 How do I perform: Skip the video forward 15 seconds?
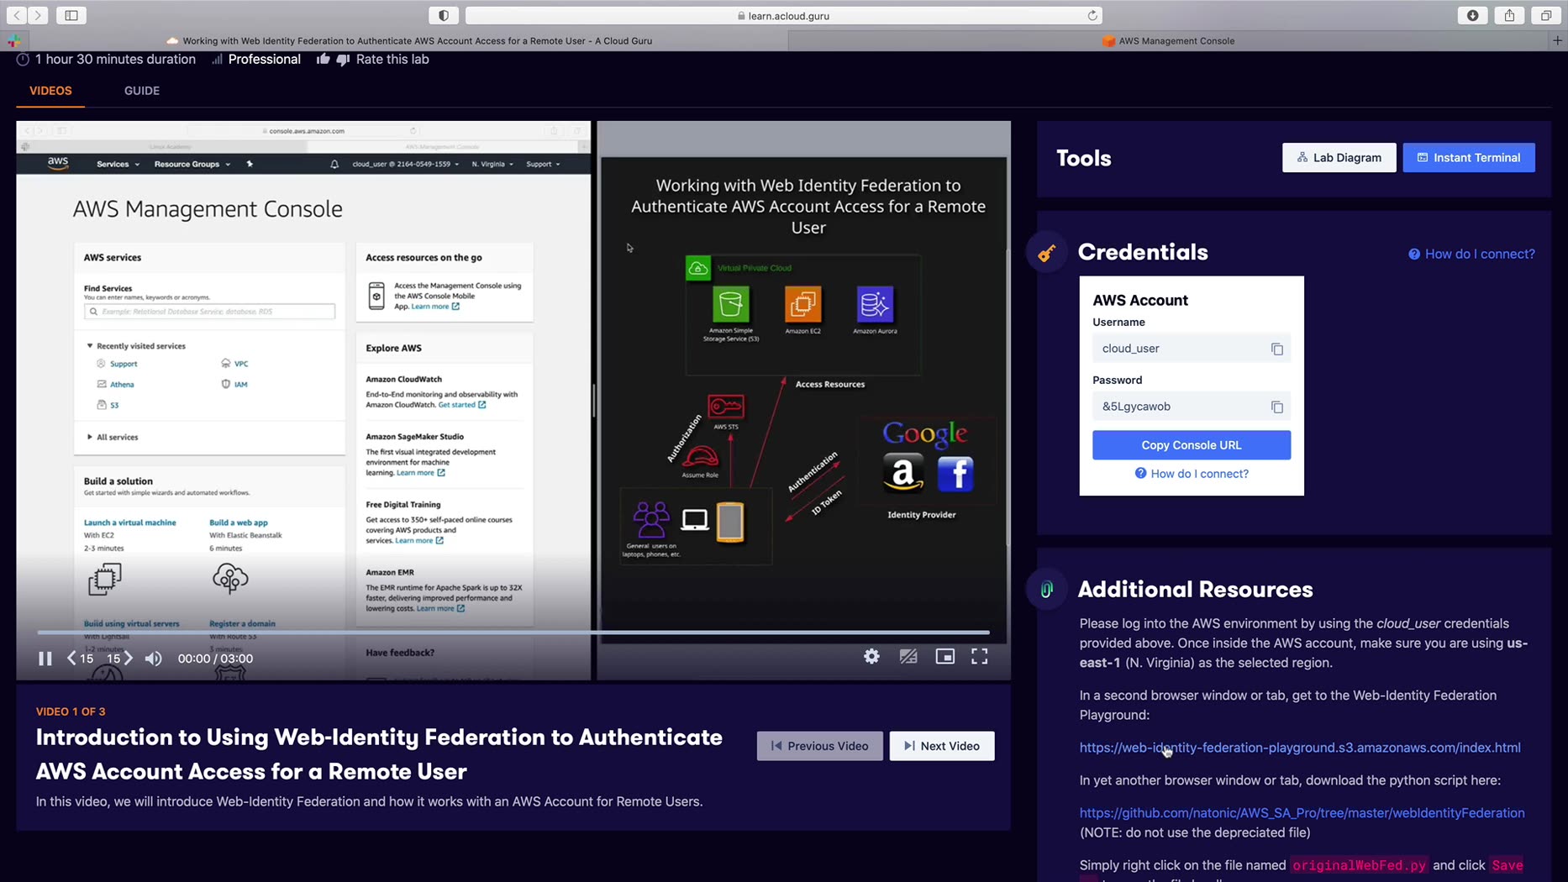120,659
